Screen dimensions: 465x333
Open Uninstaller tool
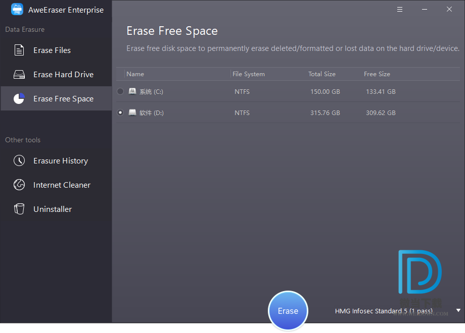[x=56, y=209]
